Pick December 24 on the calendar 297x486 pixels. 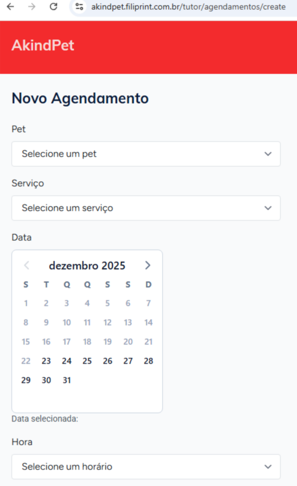(x=67, y=361)
